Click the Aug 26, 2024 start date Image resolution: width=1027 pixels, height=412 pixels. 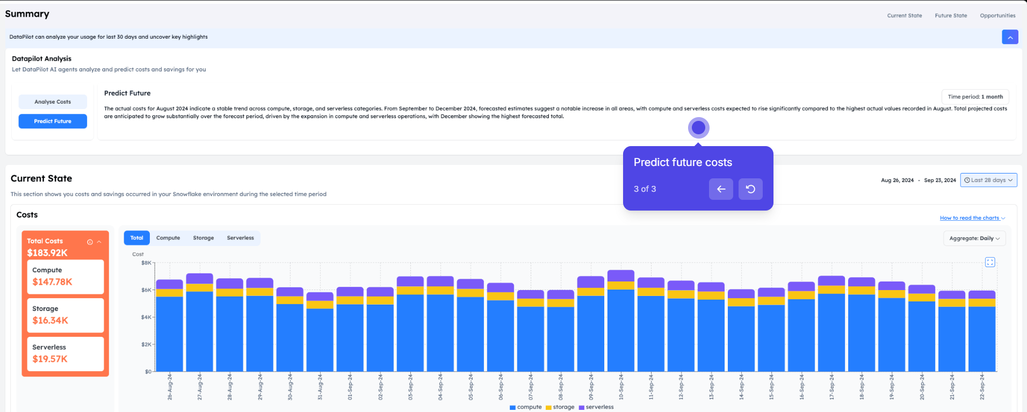pyautogui.click(x=897, y=180)
